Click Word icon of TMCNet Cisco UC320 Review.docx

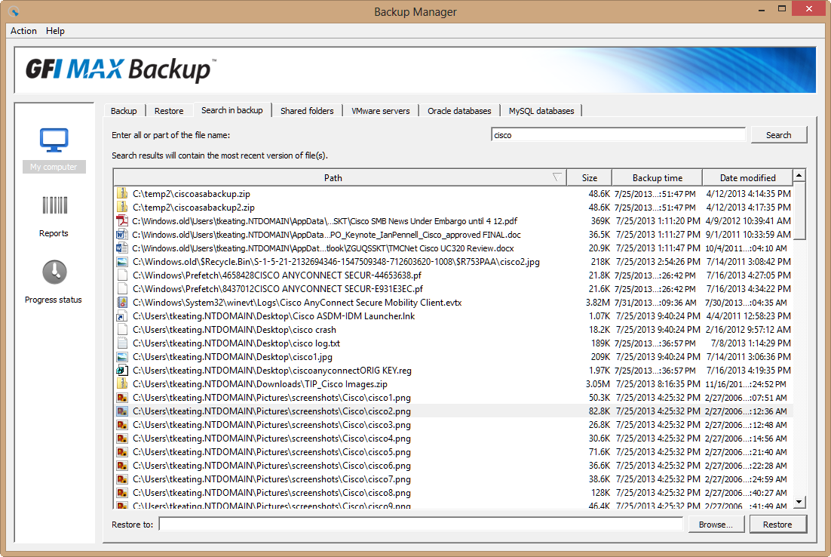click(x=122, y=248)
